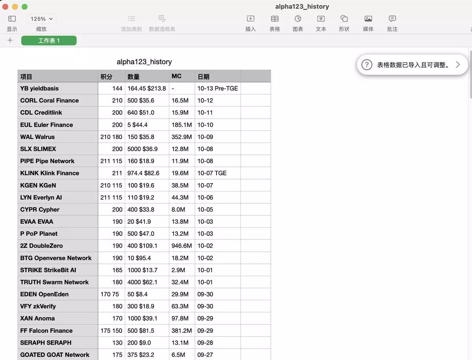472x360 pixels.
Task: Open the 形状 shapes icon
Action: pos(344,19)
